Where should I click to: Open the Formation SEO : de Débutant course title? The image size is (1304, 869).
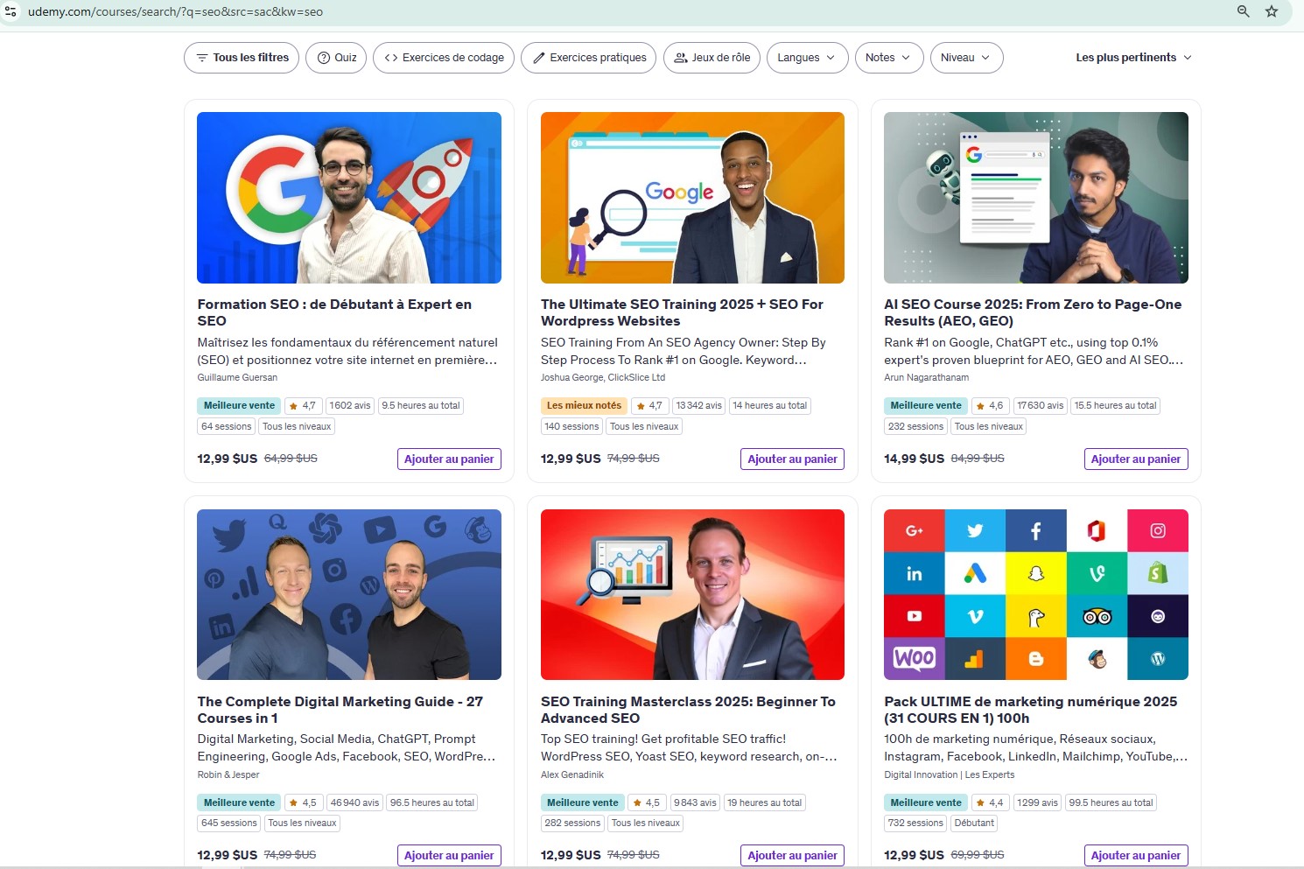tap(334, 312)
